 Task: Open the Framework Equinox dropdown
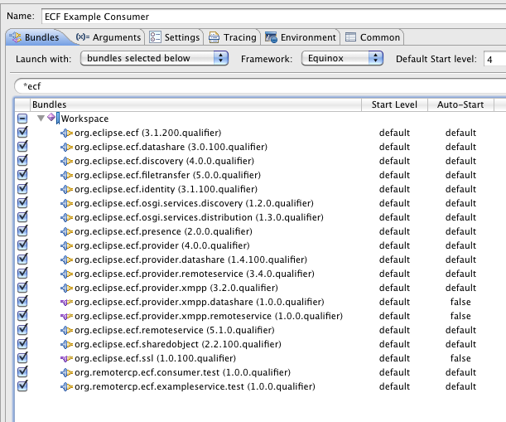(x=342, y=58)
